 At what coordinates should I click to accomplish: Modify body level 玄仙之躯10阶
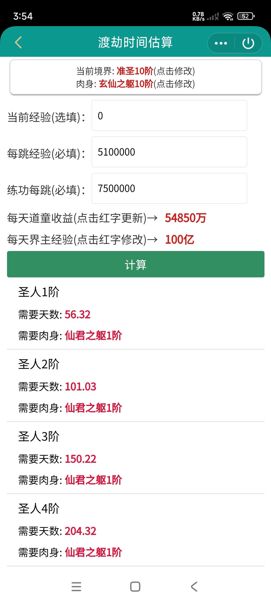(126, 84)
